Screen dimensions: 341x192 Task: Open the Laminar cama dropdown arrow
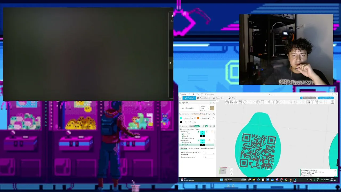302,98
